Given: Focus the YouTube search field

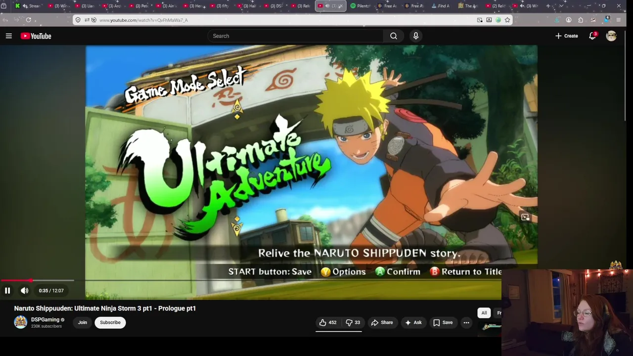Looking at the screenshot, I should (x=295, y=36).
